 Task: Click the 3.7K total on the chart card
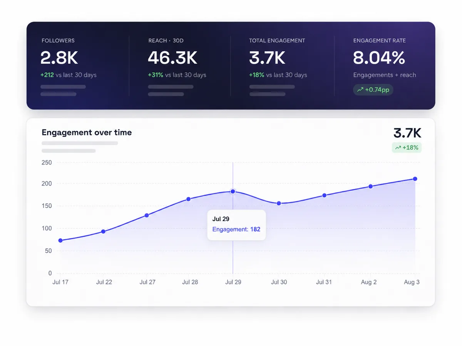click(x=407, y=133)
